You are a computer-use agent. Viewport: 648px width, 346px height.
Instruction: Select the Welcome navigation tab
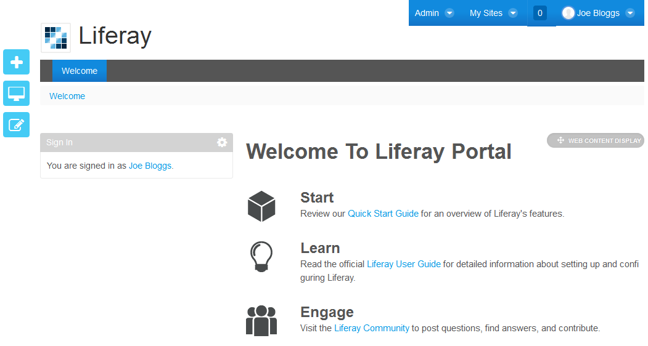click(80, 71)
